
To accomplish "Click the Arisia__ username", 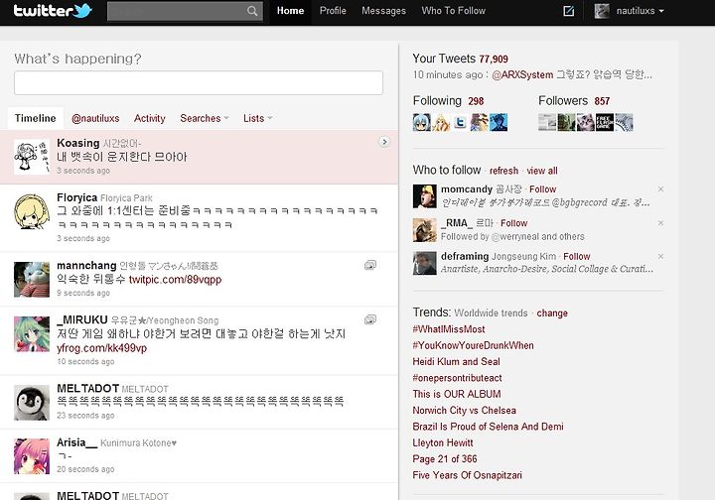I will click(x=76, y=442).
